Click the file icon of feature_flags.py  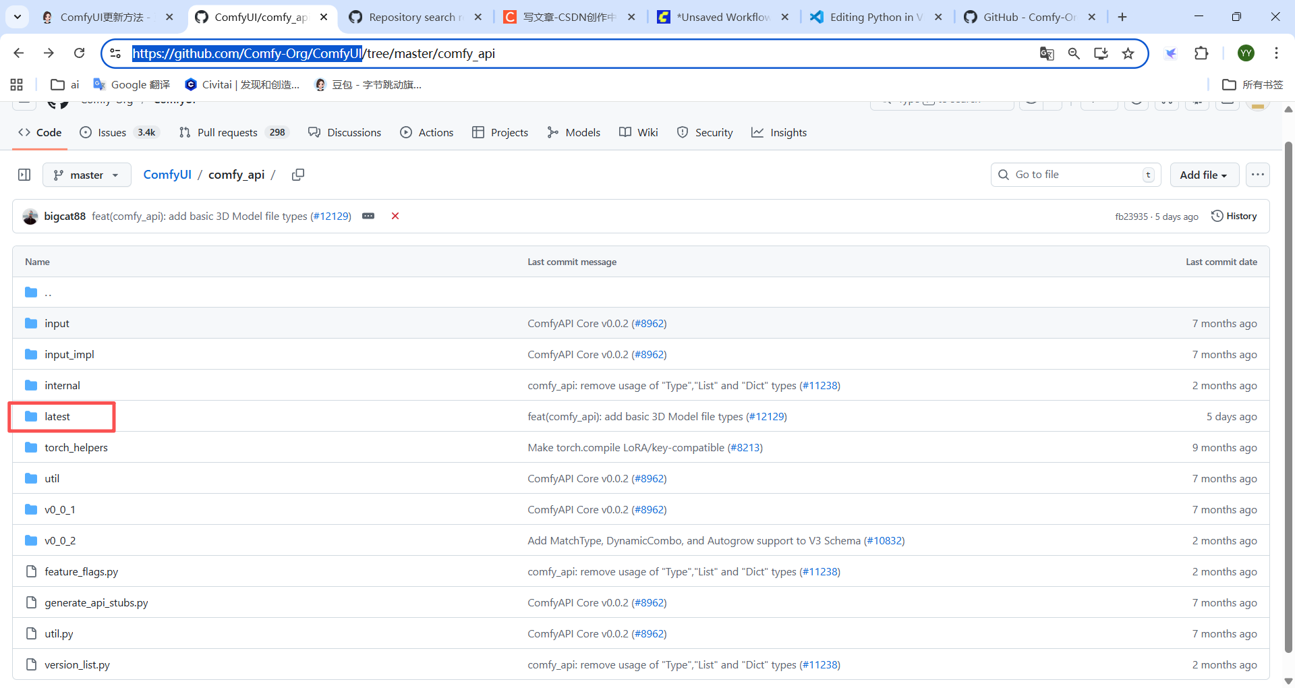(31, 571)
